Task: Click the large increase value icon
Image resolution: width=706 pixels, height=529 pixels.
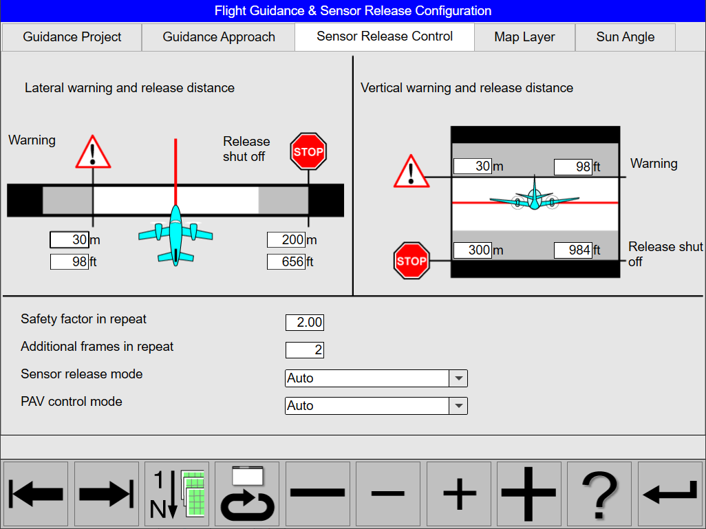Action: pos(530,494)
